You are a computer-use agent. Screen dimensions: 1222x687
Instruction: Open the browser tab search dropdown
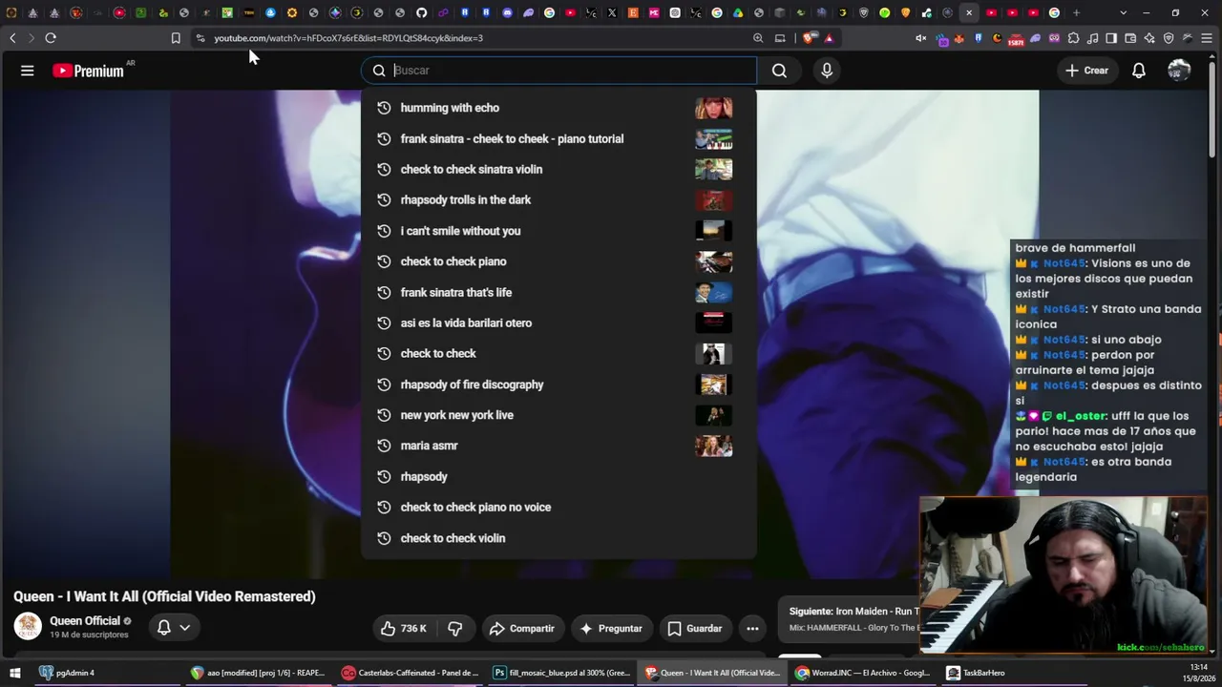point(1123,13)
